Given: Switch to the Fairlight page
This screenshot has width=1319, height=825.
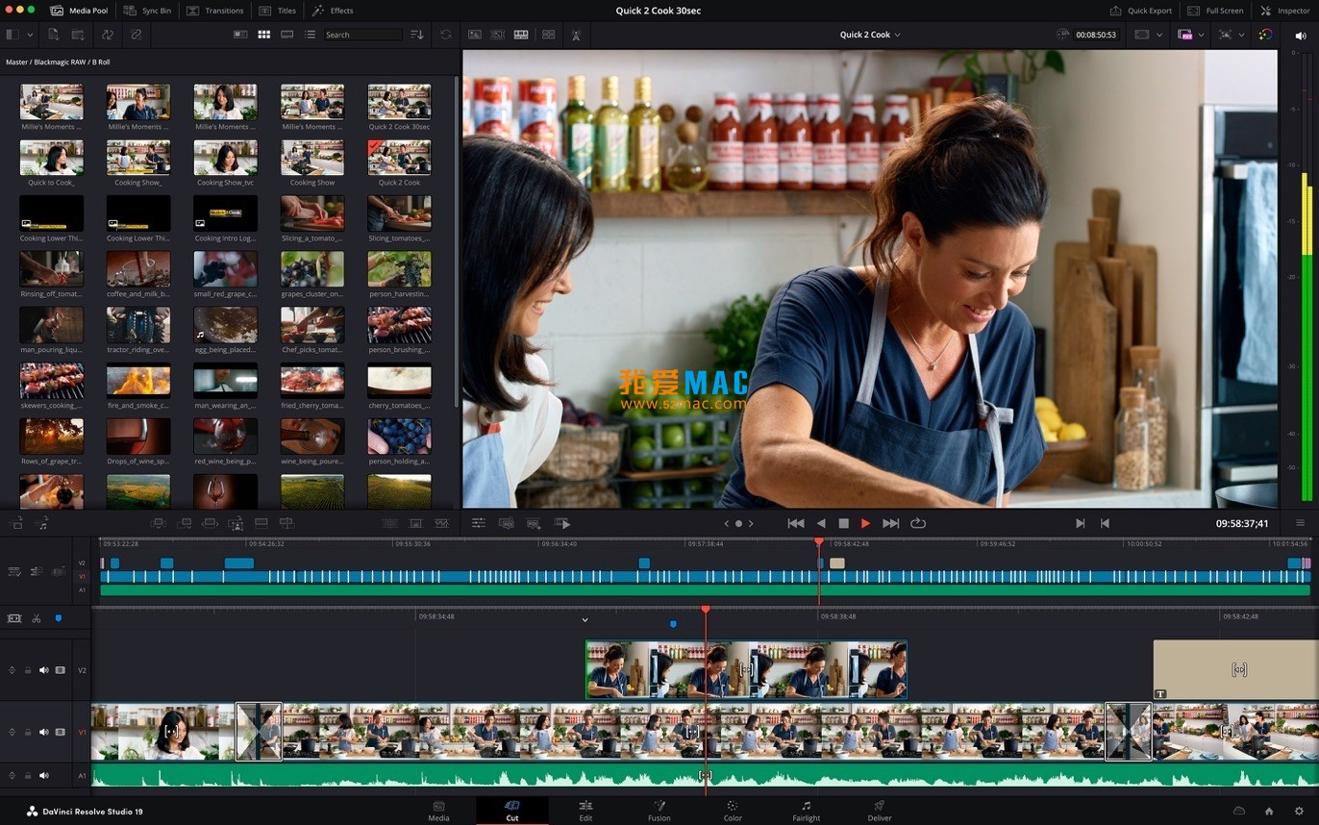Looking at the screenshot, I should tap(806, 812).
